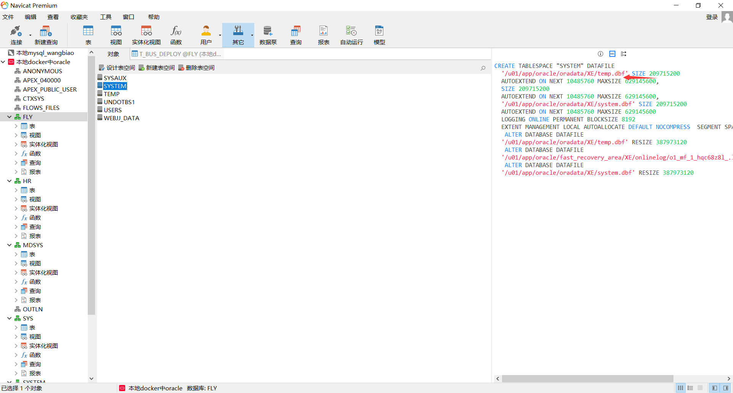Switch to detail view in status bar

pyautogui.click(x=700, y=388)
